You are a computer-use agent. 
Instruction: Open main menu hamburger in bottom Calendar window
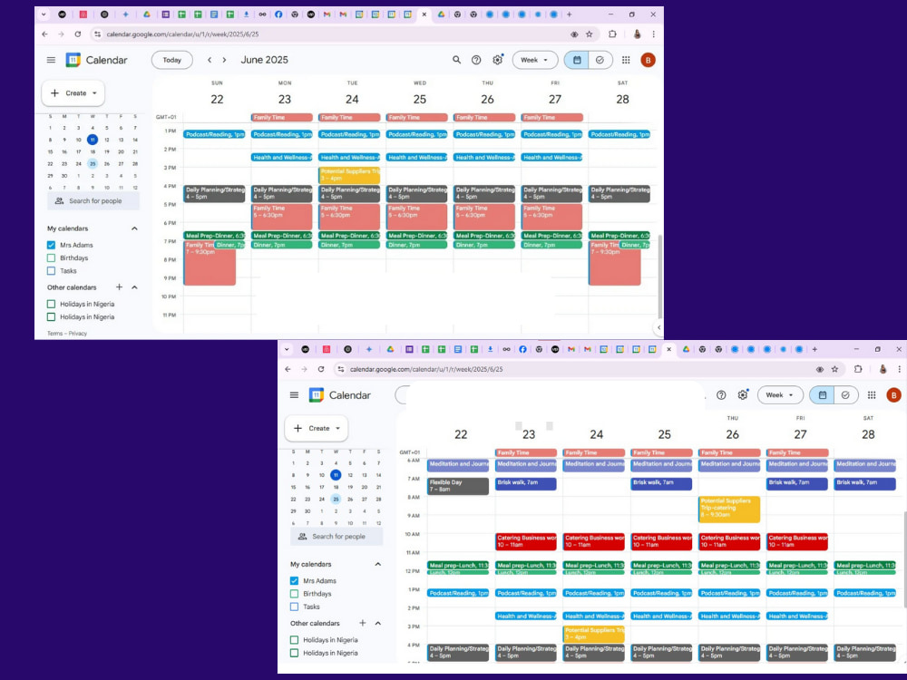point(295,395)
